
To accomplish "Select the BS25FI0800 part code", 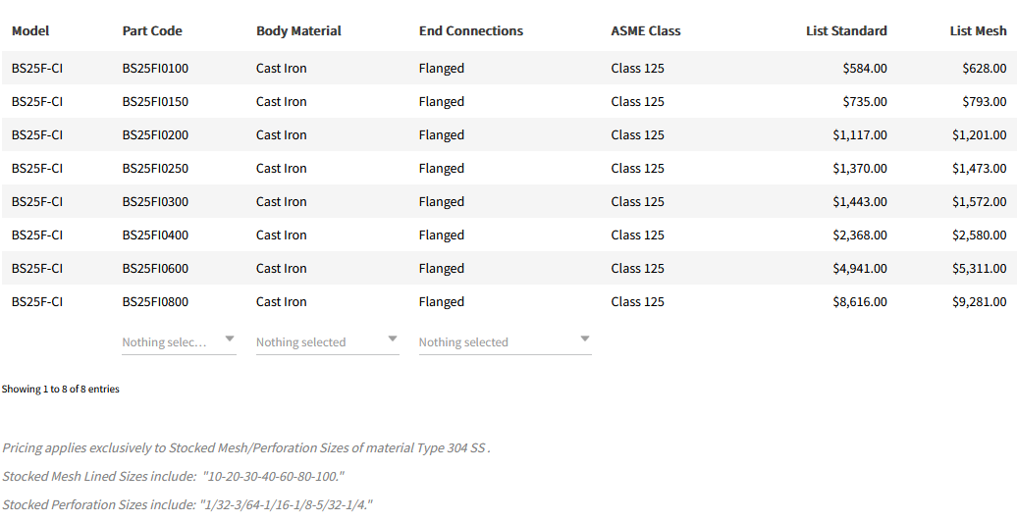I will tap(155, 302).
